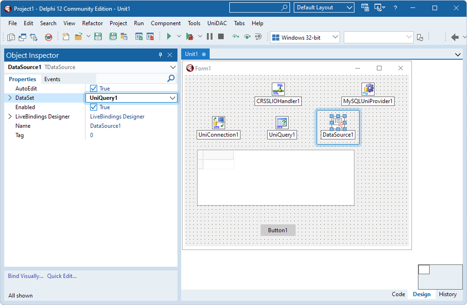Viewport: 467px width, 305px height.
Task: Click the View Form toolbar icon
Action: point(22,37)
